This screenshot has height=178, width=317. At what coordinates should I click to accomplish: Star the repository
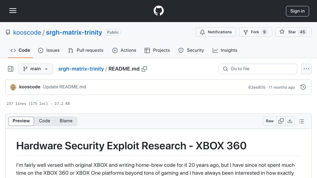293,32
